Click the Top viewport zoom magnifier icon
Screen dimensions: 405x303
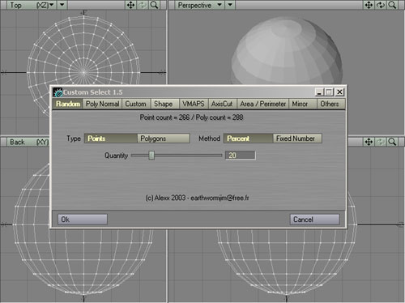[x=154, y=5]
